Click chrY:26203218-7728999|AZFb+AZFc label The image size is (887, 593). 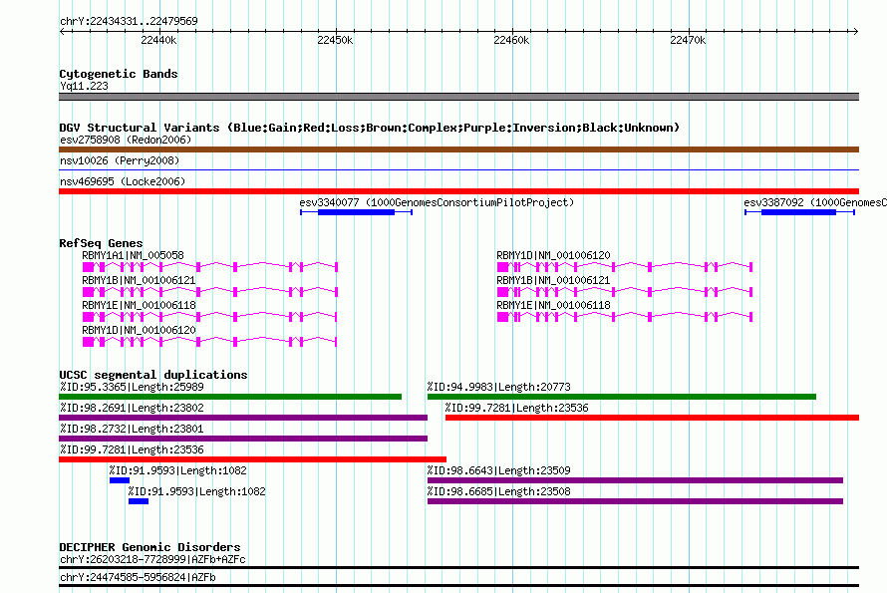pyautogui.click(x=152, y=560)
